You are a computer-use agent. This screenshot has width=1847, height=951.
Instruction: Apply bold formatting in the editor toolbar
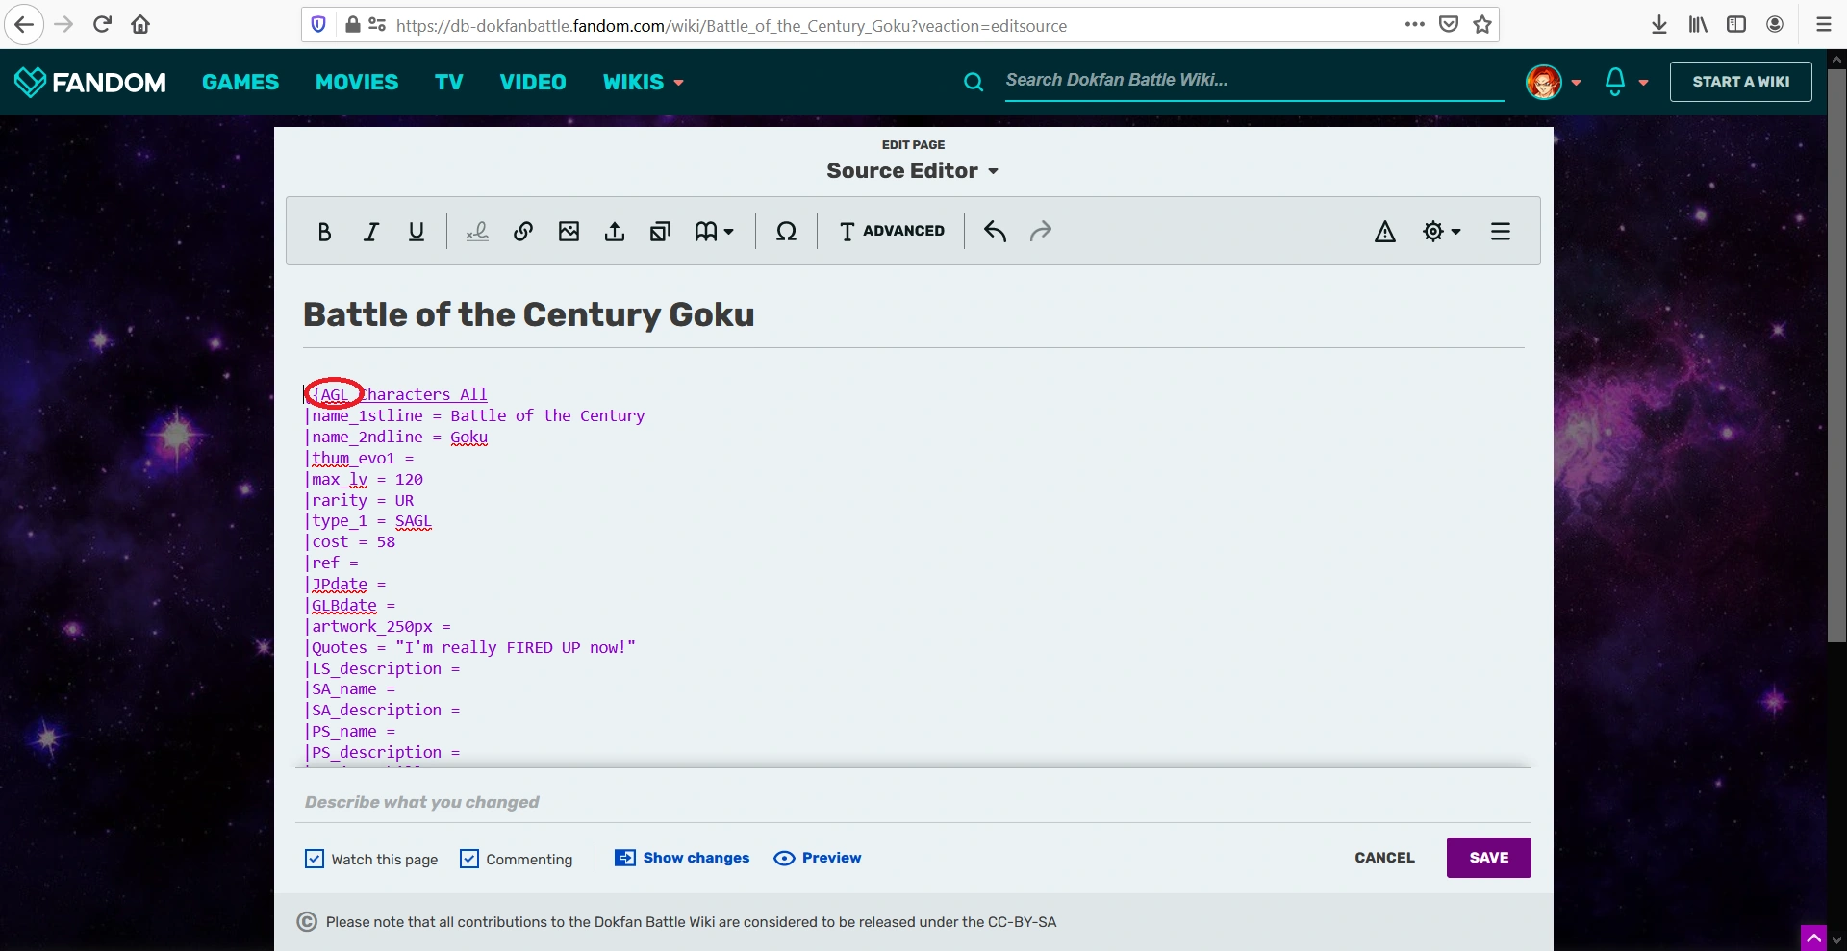[x=324, y=232]
